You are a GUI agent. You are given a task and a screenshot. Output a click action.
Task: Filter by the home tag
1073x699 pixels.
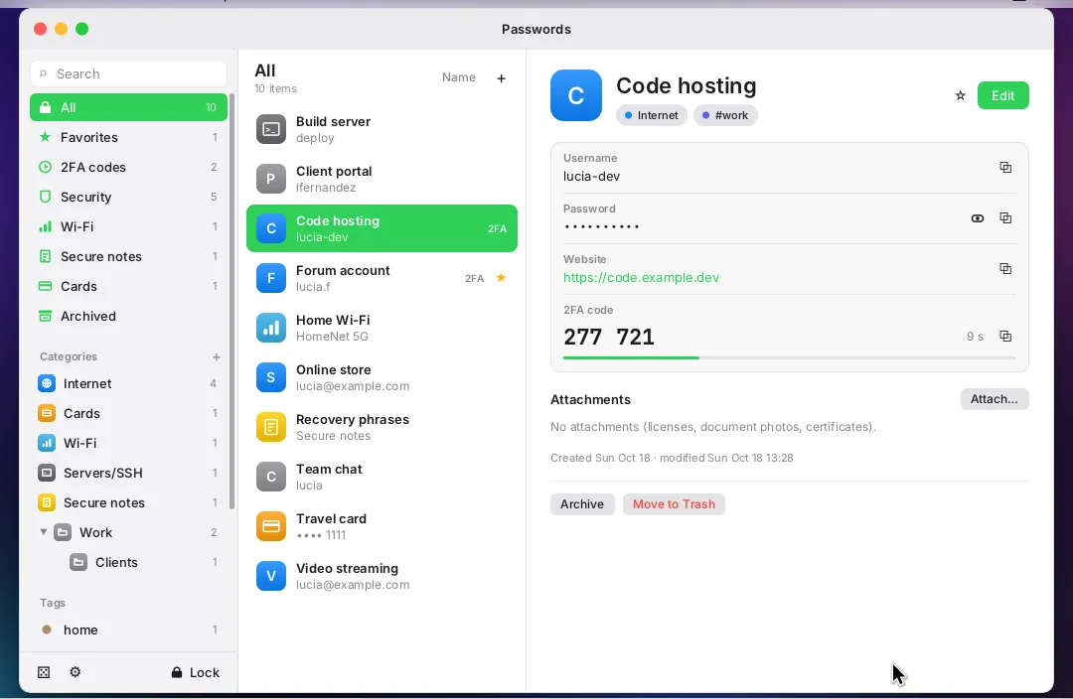coord(128,629)
